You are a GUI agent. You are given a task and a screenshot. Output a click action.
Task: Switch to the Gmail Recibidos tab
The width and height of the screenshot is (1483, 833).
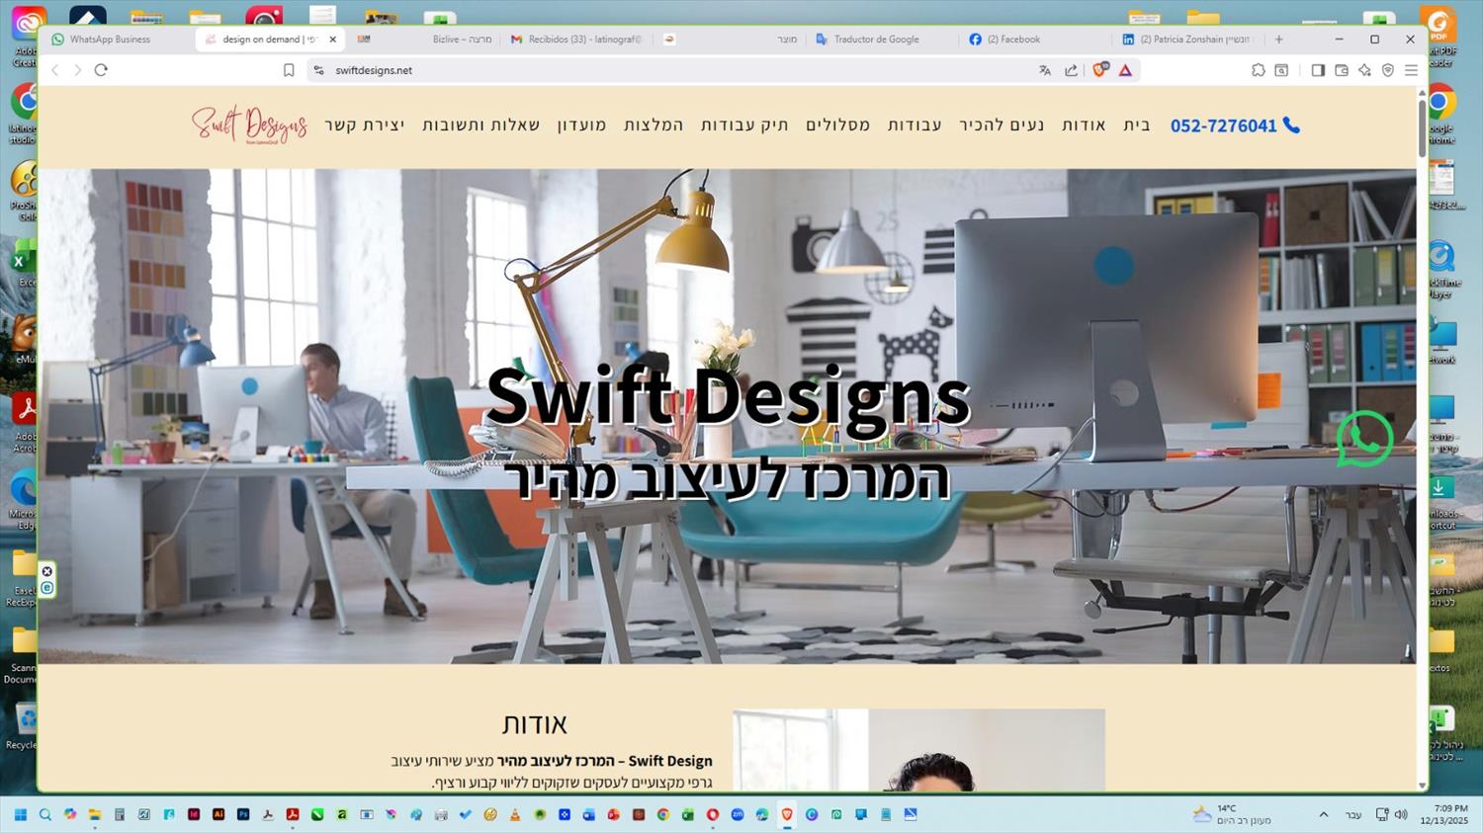pos(578,40)
